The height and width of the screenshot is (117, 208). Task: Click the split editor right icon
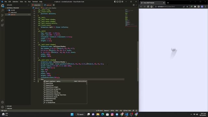coord(134,5)
